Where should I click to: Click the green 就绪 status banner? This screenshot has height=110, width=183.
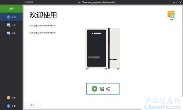coord(11,9)
